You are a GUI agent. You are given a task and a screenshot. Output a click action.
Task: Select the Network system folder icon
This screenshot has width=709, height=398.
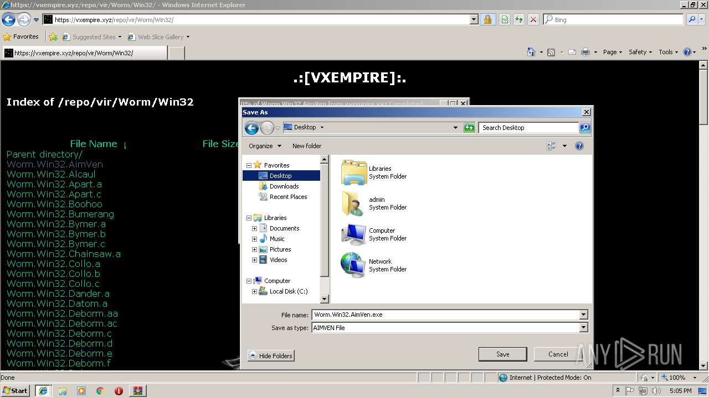pos(354,265)
